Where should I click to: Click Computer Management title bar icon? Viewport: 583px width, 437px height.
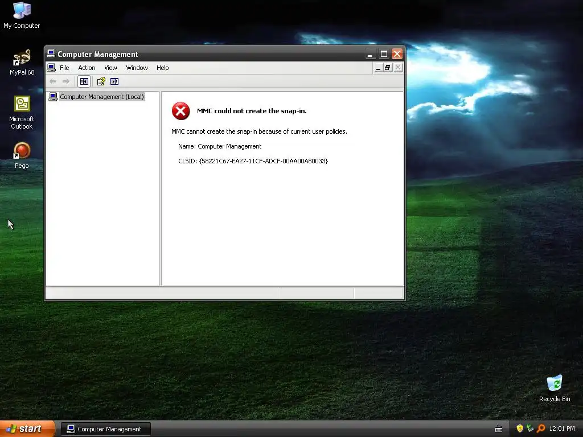click(51, 54)
